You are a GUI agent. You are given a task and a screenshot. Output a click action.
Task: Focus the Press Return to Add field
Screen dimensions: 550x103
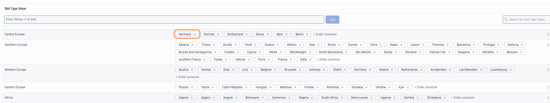164,20
